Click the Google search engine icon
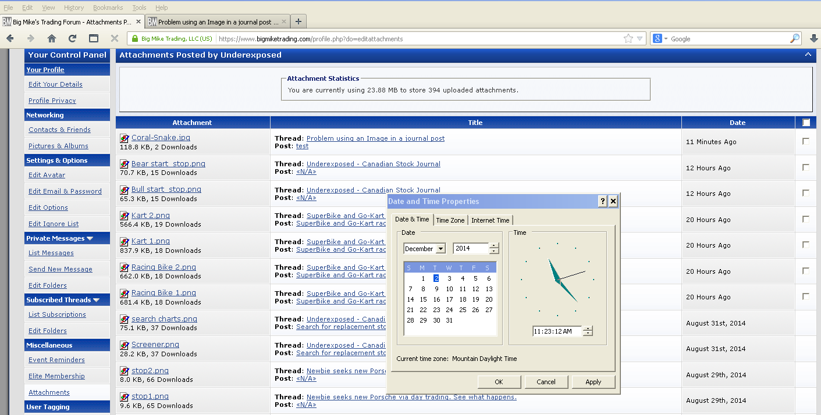The image size is (821, 415). 657,38
